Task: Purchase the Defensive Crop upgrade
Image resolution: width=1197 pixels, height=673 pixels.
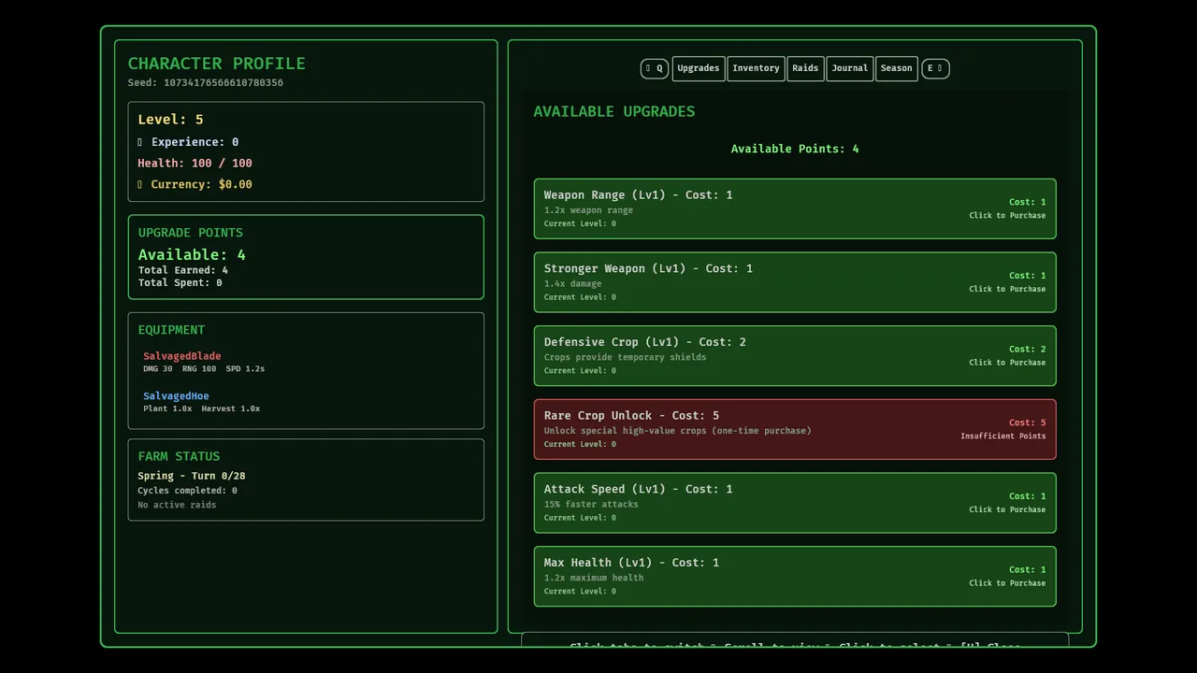Action: click(795, 355)
